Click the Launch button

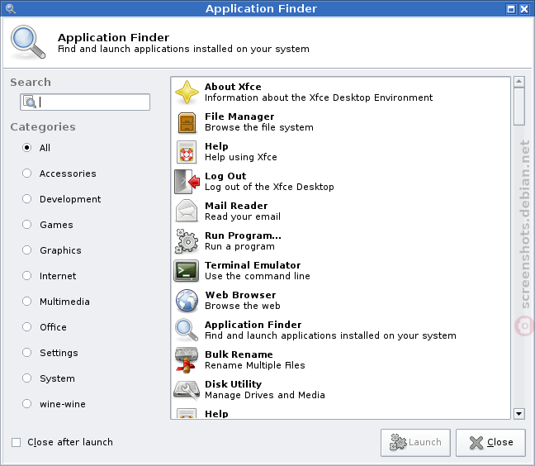coord(415,442)
